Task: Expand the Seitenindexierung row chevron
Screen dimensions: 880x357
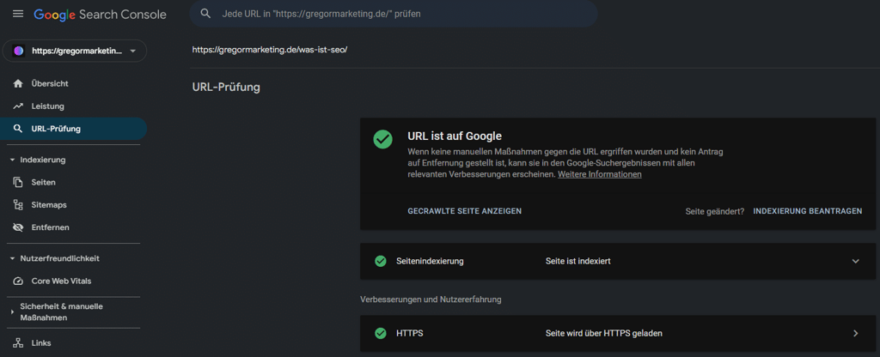Action: coord(855,261)
